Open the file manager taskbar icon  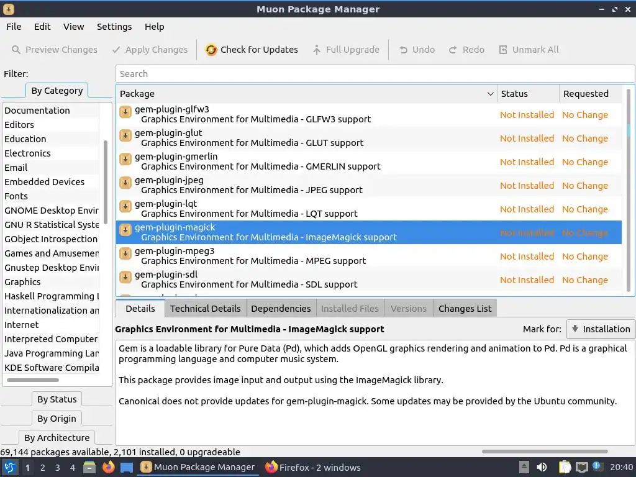click(x=89, y=467)
